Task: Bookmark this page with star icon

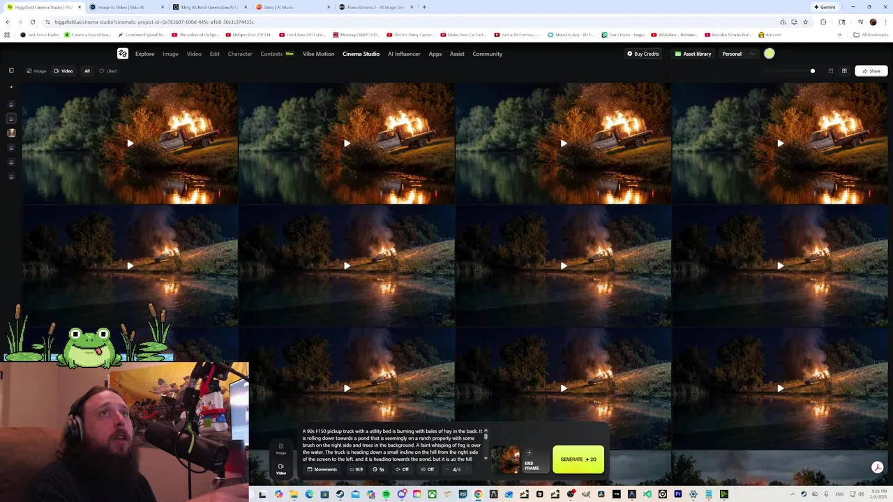Action: [x=805, y=22]
